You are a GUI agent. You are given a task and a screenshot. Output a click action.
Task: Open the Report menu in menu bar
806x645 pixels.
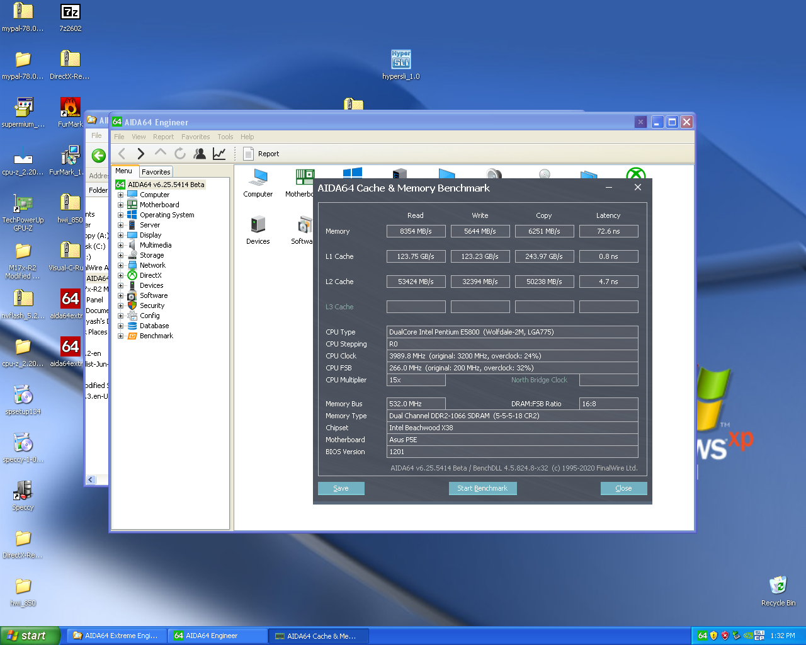tap(163, 137)
